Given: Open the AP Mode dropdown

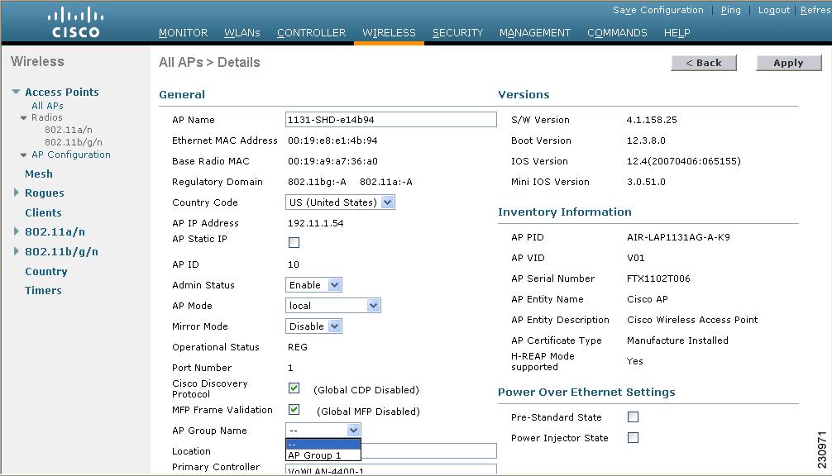Looking at the screenshot, I should tap(374, 305).
